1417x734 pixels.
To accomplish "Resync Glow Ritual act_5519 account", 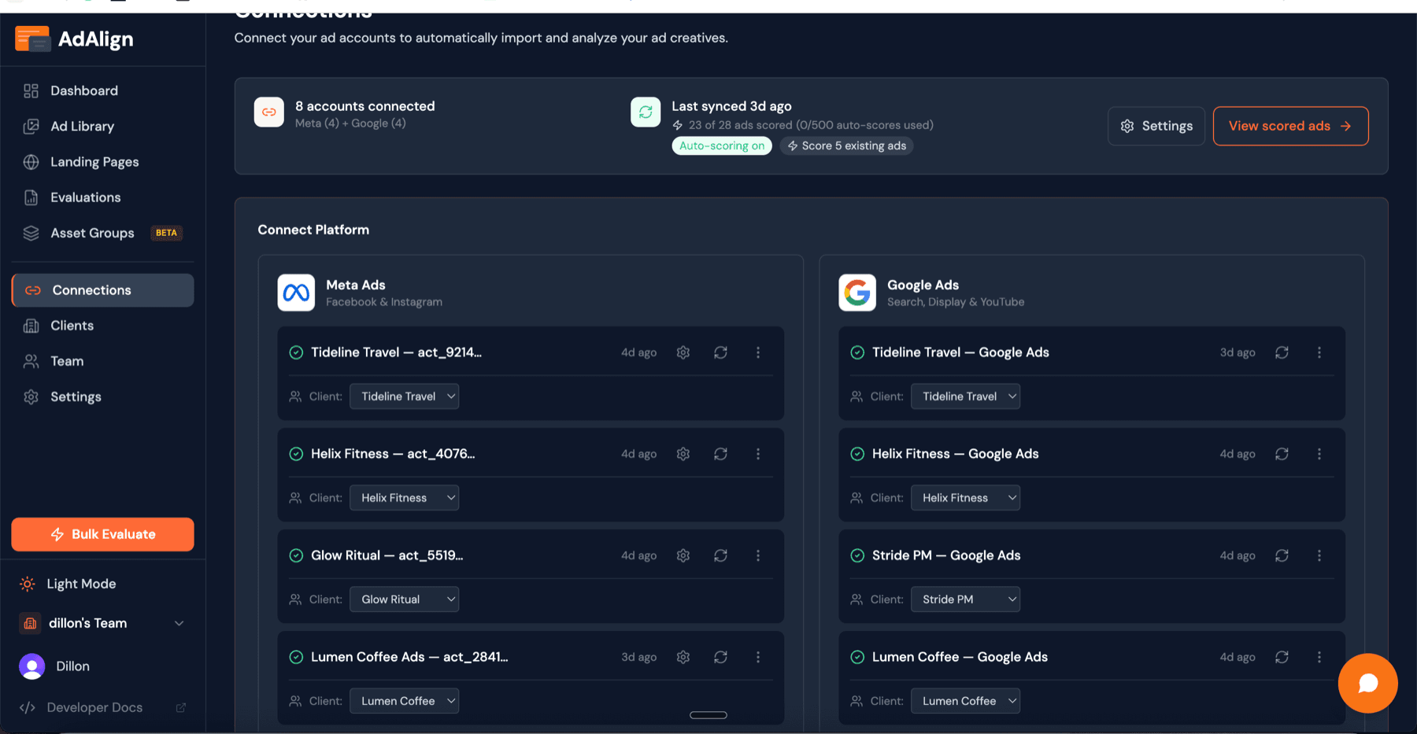I will click(x=720, y=555).
